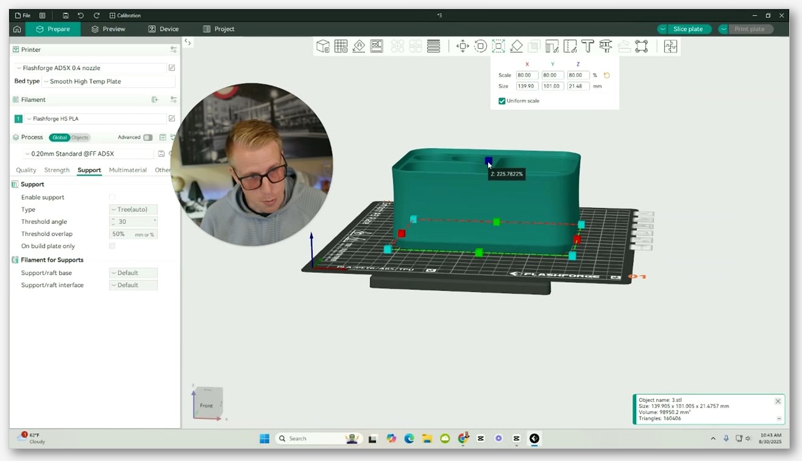Screen dimensions: 802x461
Task: Switch process scope to Objects
Action: pos(80,137)
